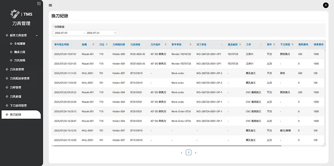Screen dimensions: 334x166
Task: Click the 事件發生時間 column header
Action: [61, 45]
